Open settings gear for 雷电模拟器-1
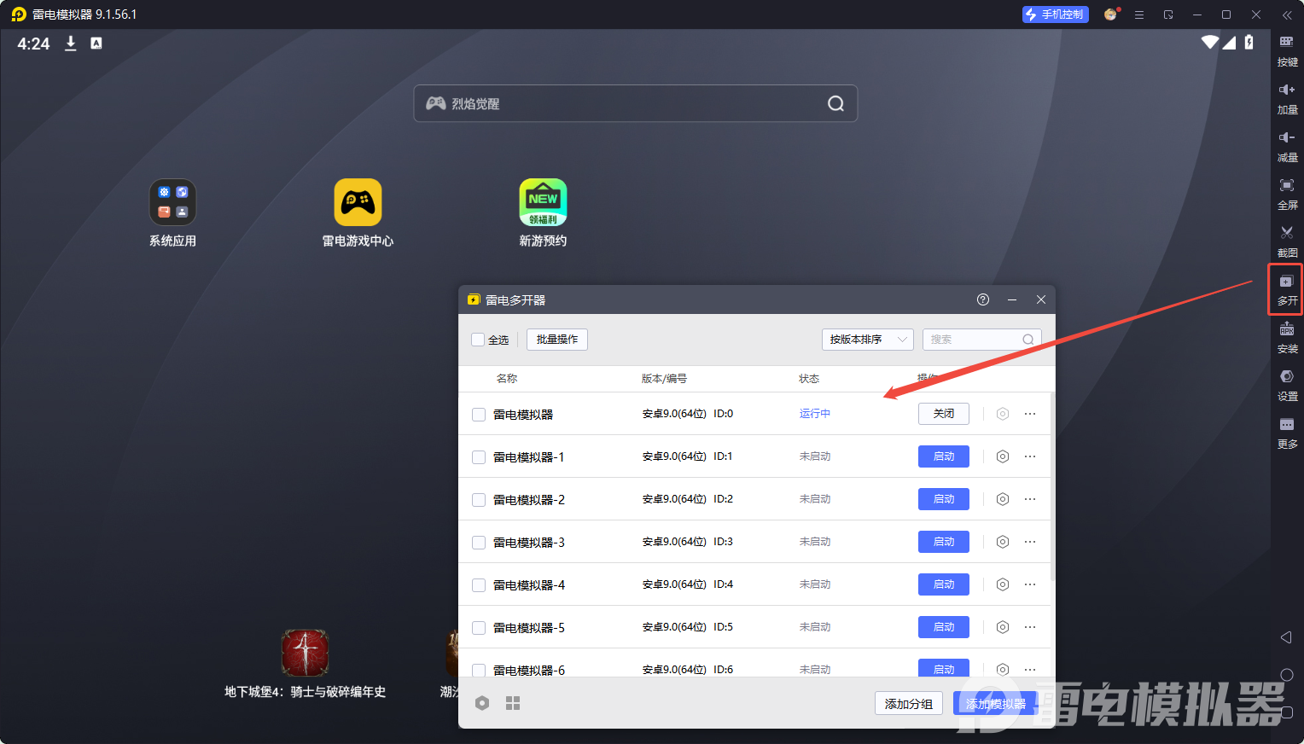Image resolution: width=1304 pixels, height=744 pixels. (x=1003, y=456)
